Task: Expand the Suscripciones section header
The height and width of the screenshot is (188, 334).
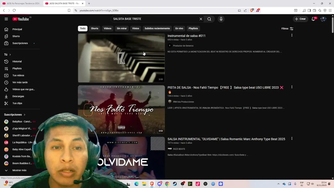Action: [x=15, y=115]
